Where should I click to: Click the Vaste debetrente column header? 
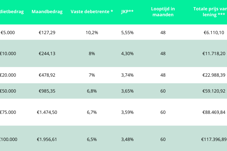92,12
